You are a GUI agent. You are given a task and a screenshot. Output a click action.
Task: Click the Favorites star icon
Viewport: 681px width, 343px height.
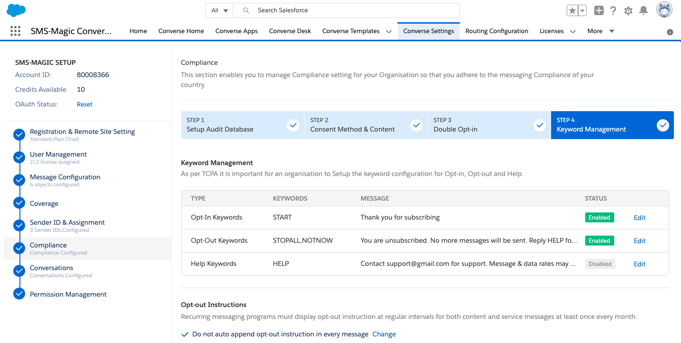coord(572,10)
